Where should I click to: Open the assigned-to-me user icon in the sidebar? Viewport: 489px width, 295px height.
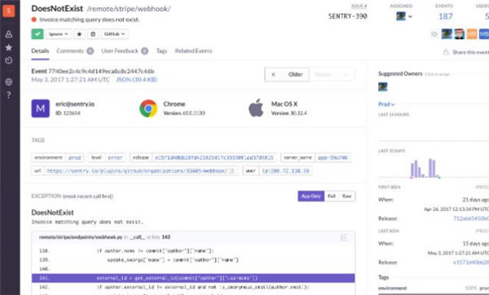tap(9, 34)
